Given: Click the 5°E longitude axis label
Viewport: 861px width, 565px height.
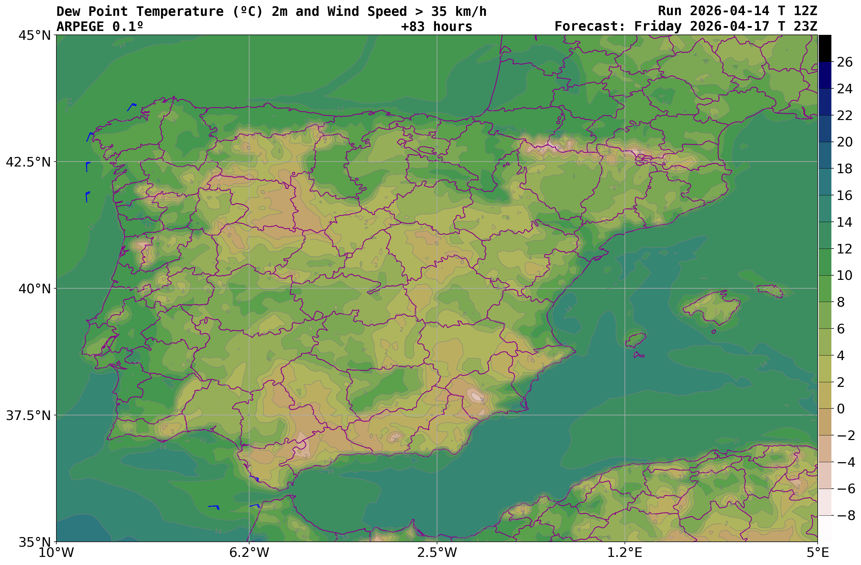Looking at the screenshot, I should tap(818, 553).
